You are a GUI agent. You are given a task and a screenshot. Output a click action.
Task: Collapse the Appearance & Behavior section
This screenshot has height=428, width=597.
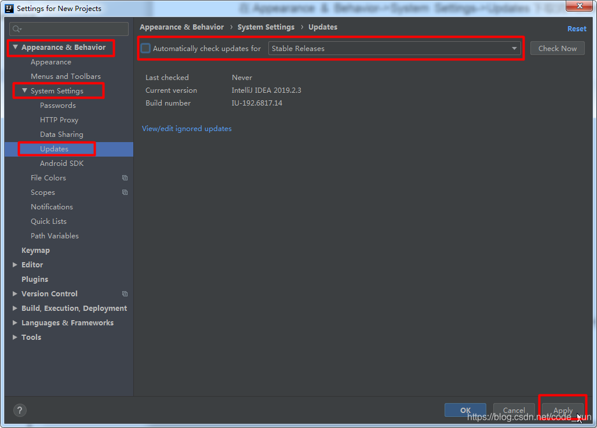15,47
